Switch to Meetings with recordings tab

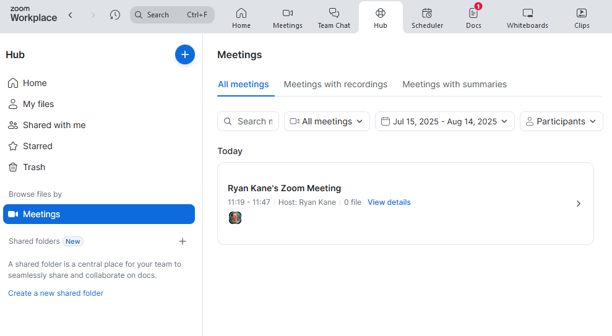click(x=335, y=84)
